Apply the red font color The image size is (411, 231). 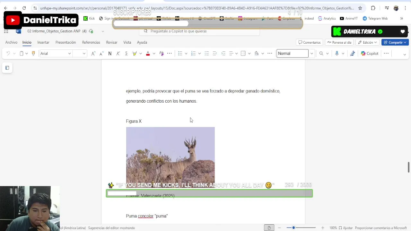148,54
